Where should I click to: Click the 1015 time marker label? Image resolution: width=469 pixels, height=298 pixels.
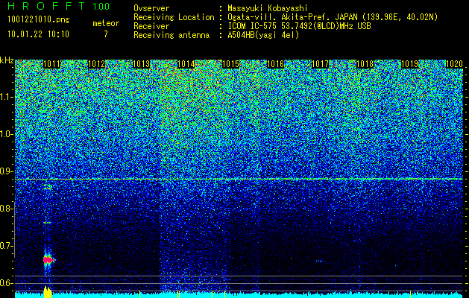[231, 64]
